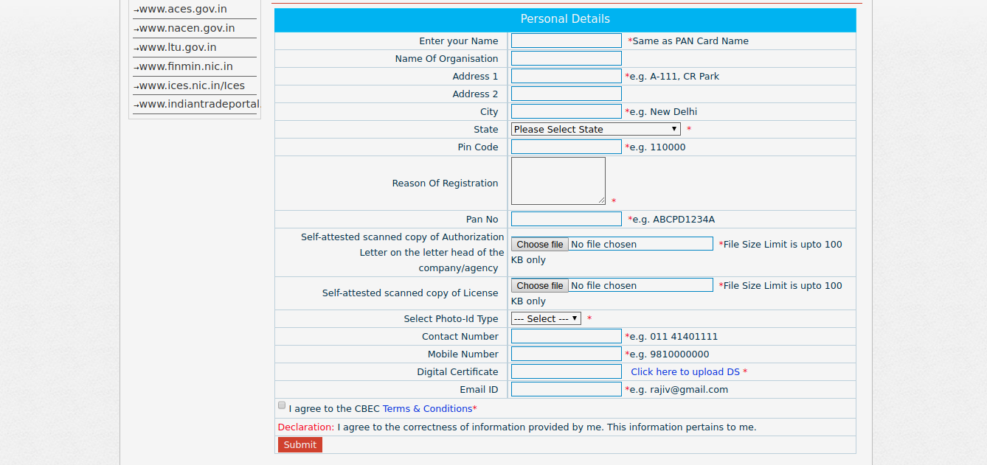The width and height of the screenshot is (987, 465).
Task: Open the www.nacen.gov.in sidebar link
Action: point(187,29)
